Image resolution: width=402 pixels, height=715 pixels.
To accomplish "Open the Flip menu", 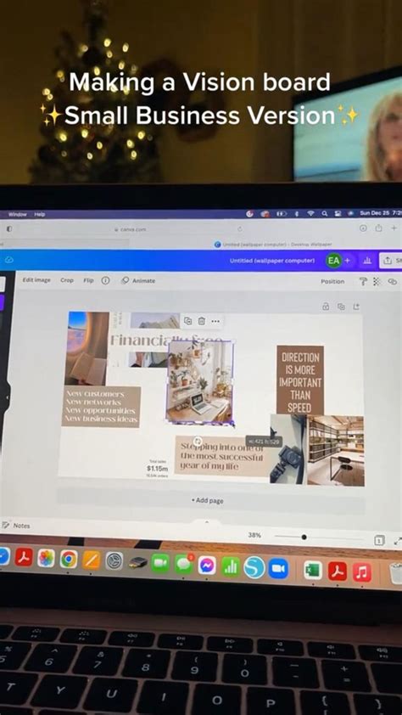I will coord(88,280).
